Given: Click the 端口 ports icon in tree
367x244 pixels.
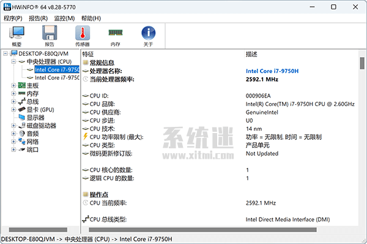Looking at the screenshot, I should tap(22, 150).
